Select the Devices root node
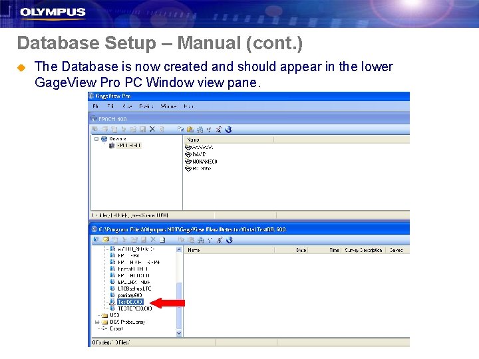Screen dimensions: 479x359 [118, 139]
